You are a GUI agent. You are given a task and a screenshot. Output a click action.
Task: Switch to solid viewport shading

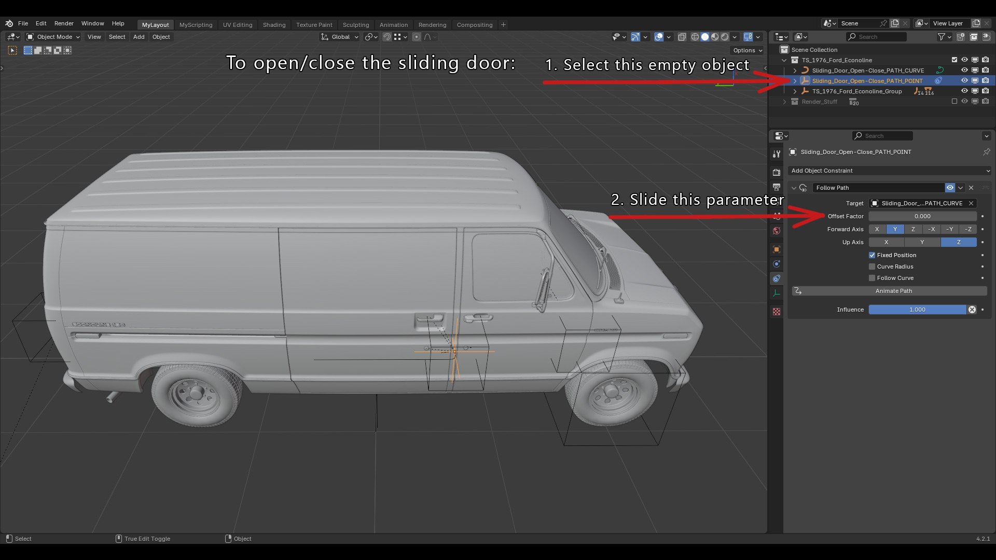tap(705, 37)
